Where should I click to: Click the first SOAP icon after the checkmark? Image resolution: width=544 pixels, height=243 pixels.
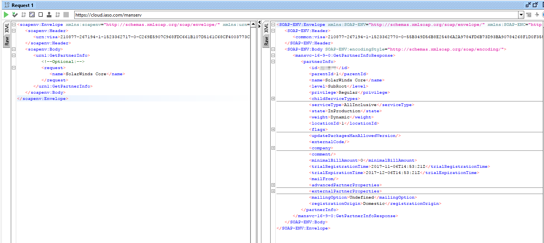(24, 15)
